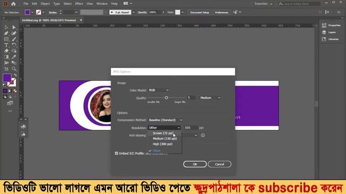Select the Pen tool
This screenshot has width=346, height=194.
[6, 33]
